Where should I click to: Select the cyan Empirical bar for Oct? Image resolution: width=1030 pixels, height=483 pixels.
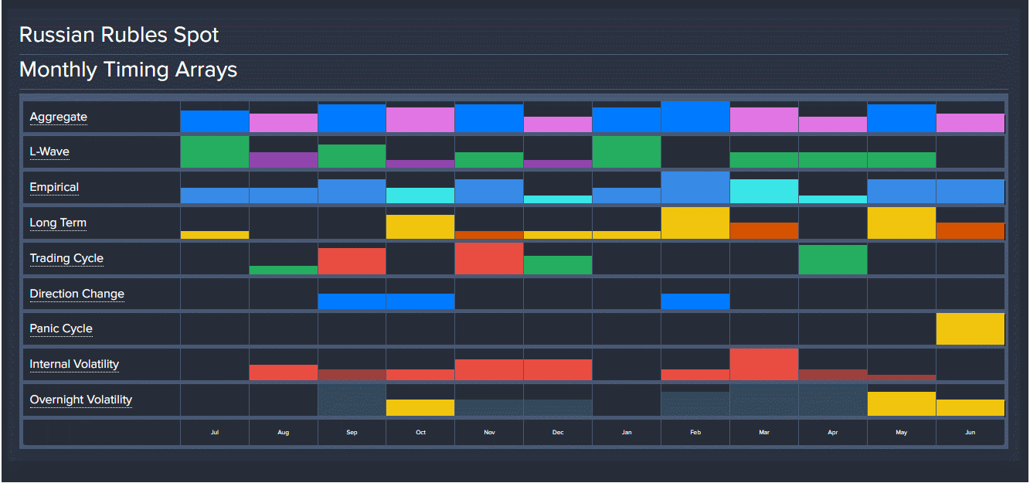click(420, 196)
